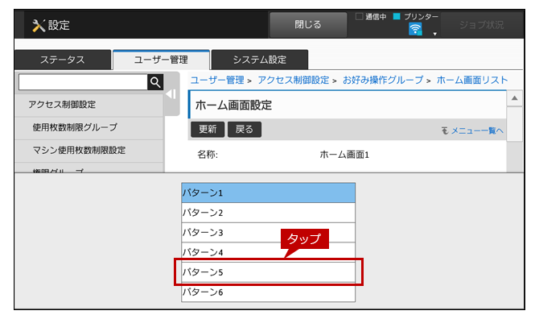Click the search input field

coord(83,82)
